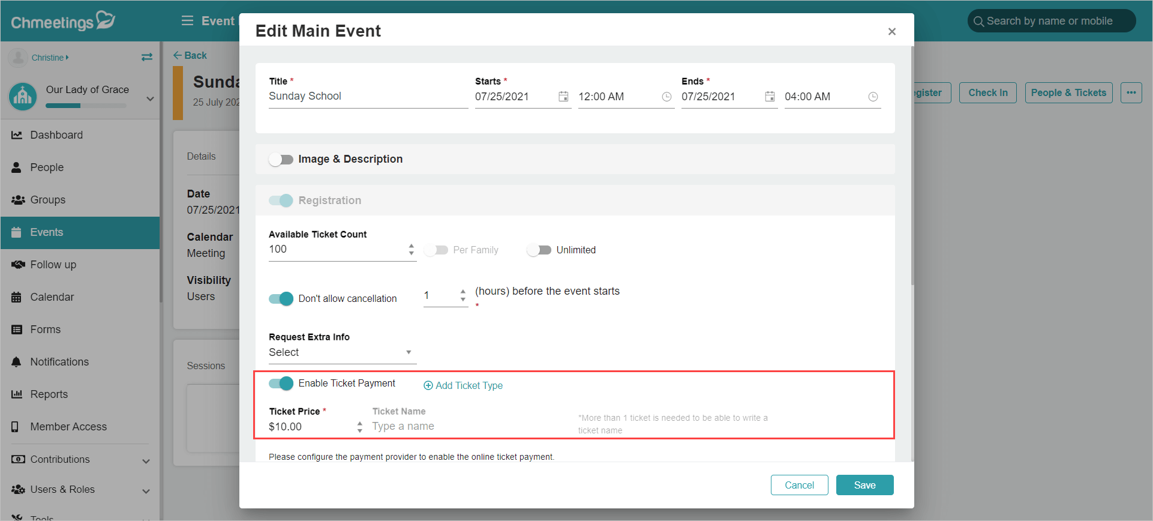Click the more options ellipsis button

[1131, 92]
